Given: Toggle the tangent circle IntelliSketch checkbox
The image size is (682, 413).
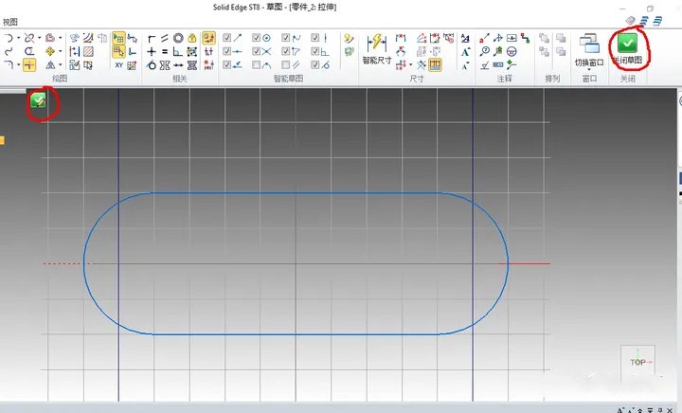Looking at the screenshot, I should [315, 64].
